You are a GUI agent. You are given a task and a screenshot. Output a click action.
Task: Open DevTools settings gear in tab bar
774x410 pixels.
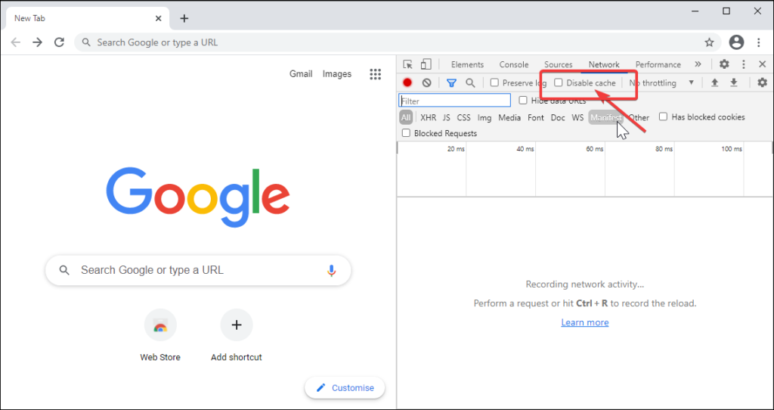click(724, 64)
